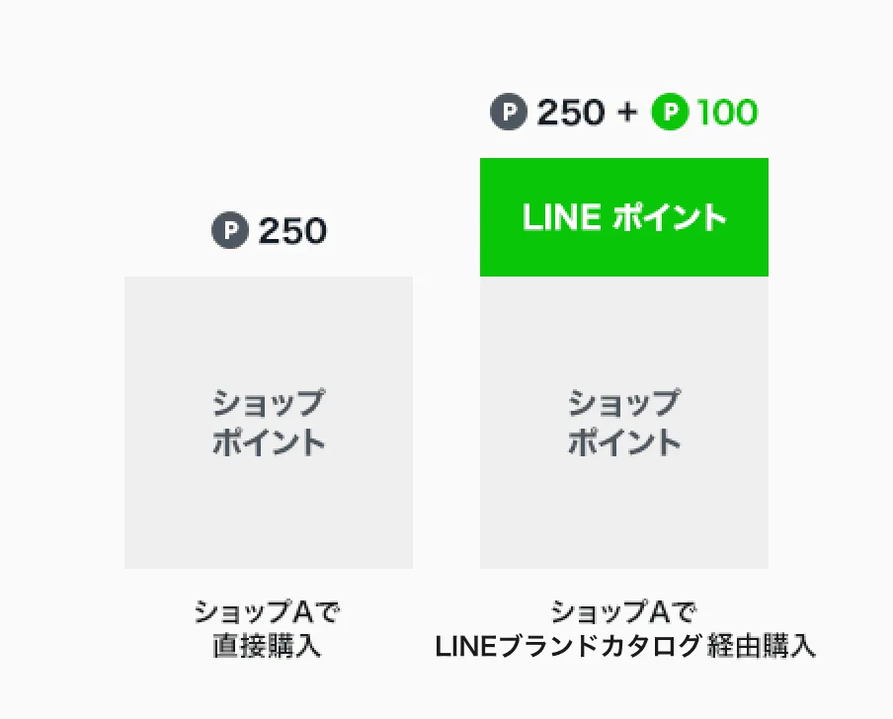
Task: Click ポイント text inside left gray box
Action: click(269, 442)
